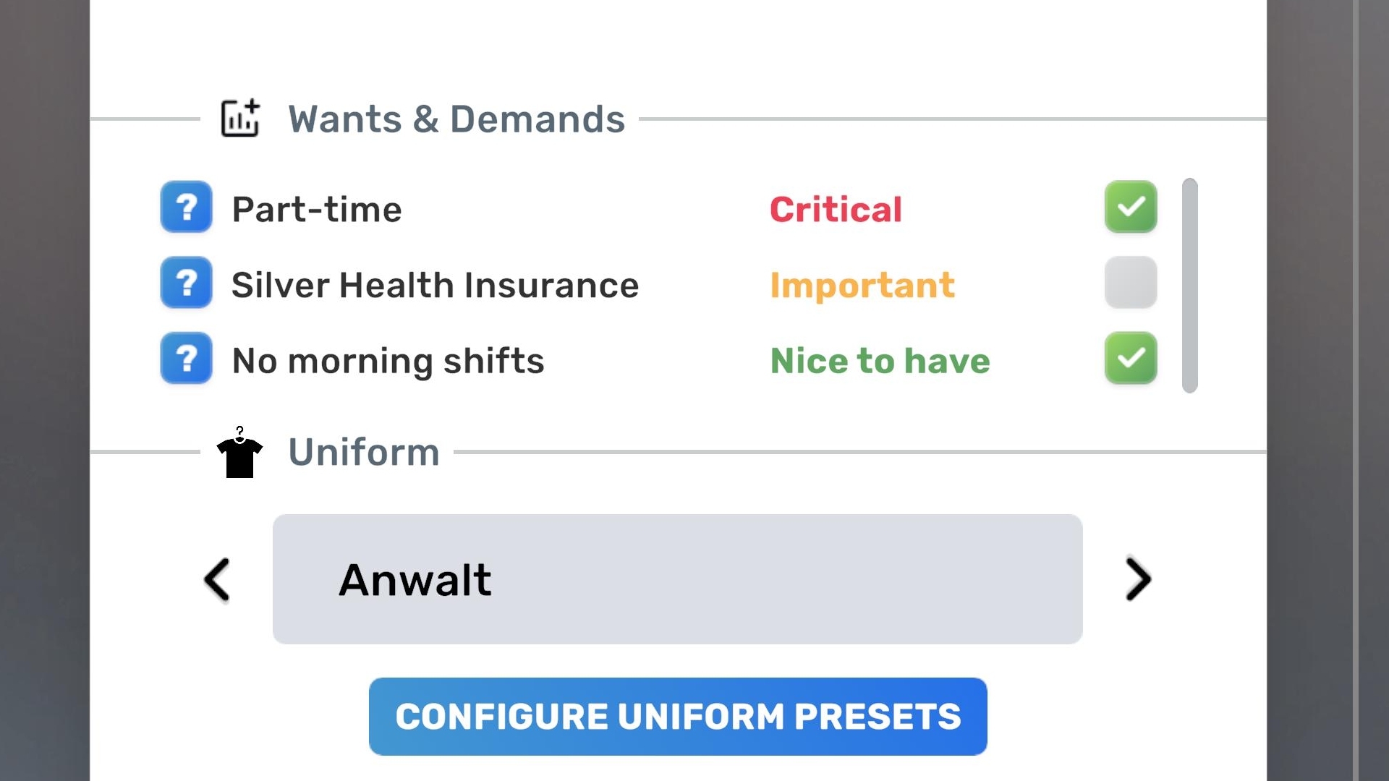Uncheck the Part-time checkbox

[1130, 207]
